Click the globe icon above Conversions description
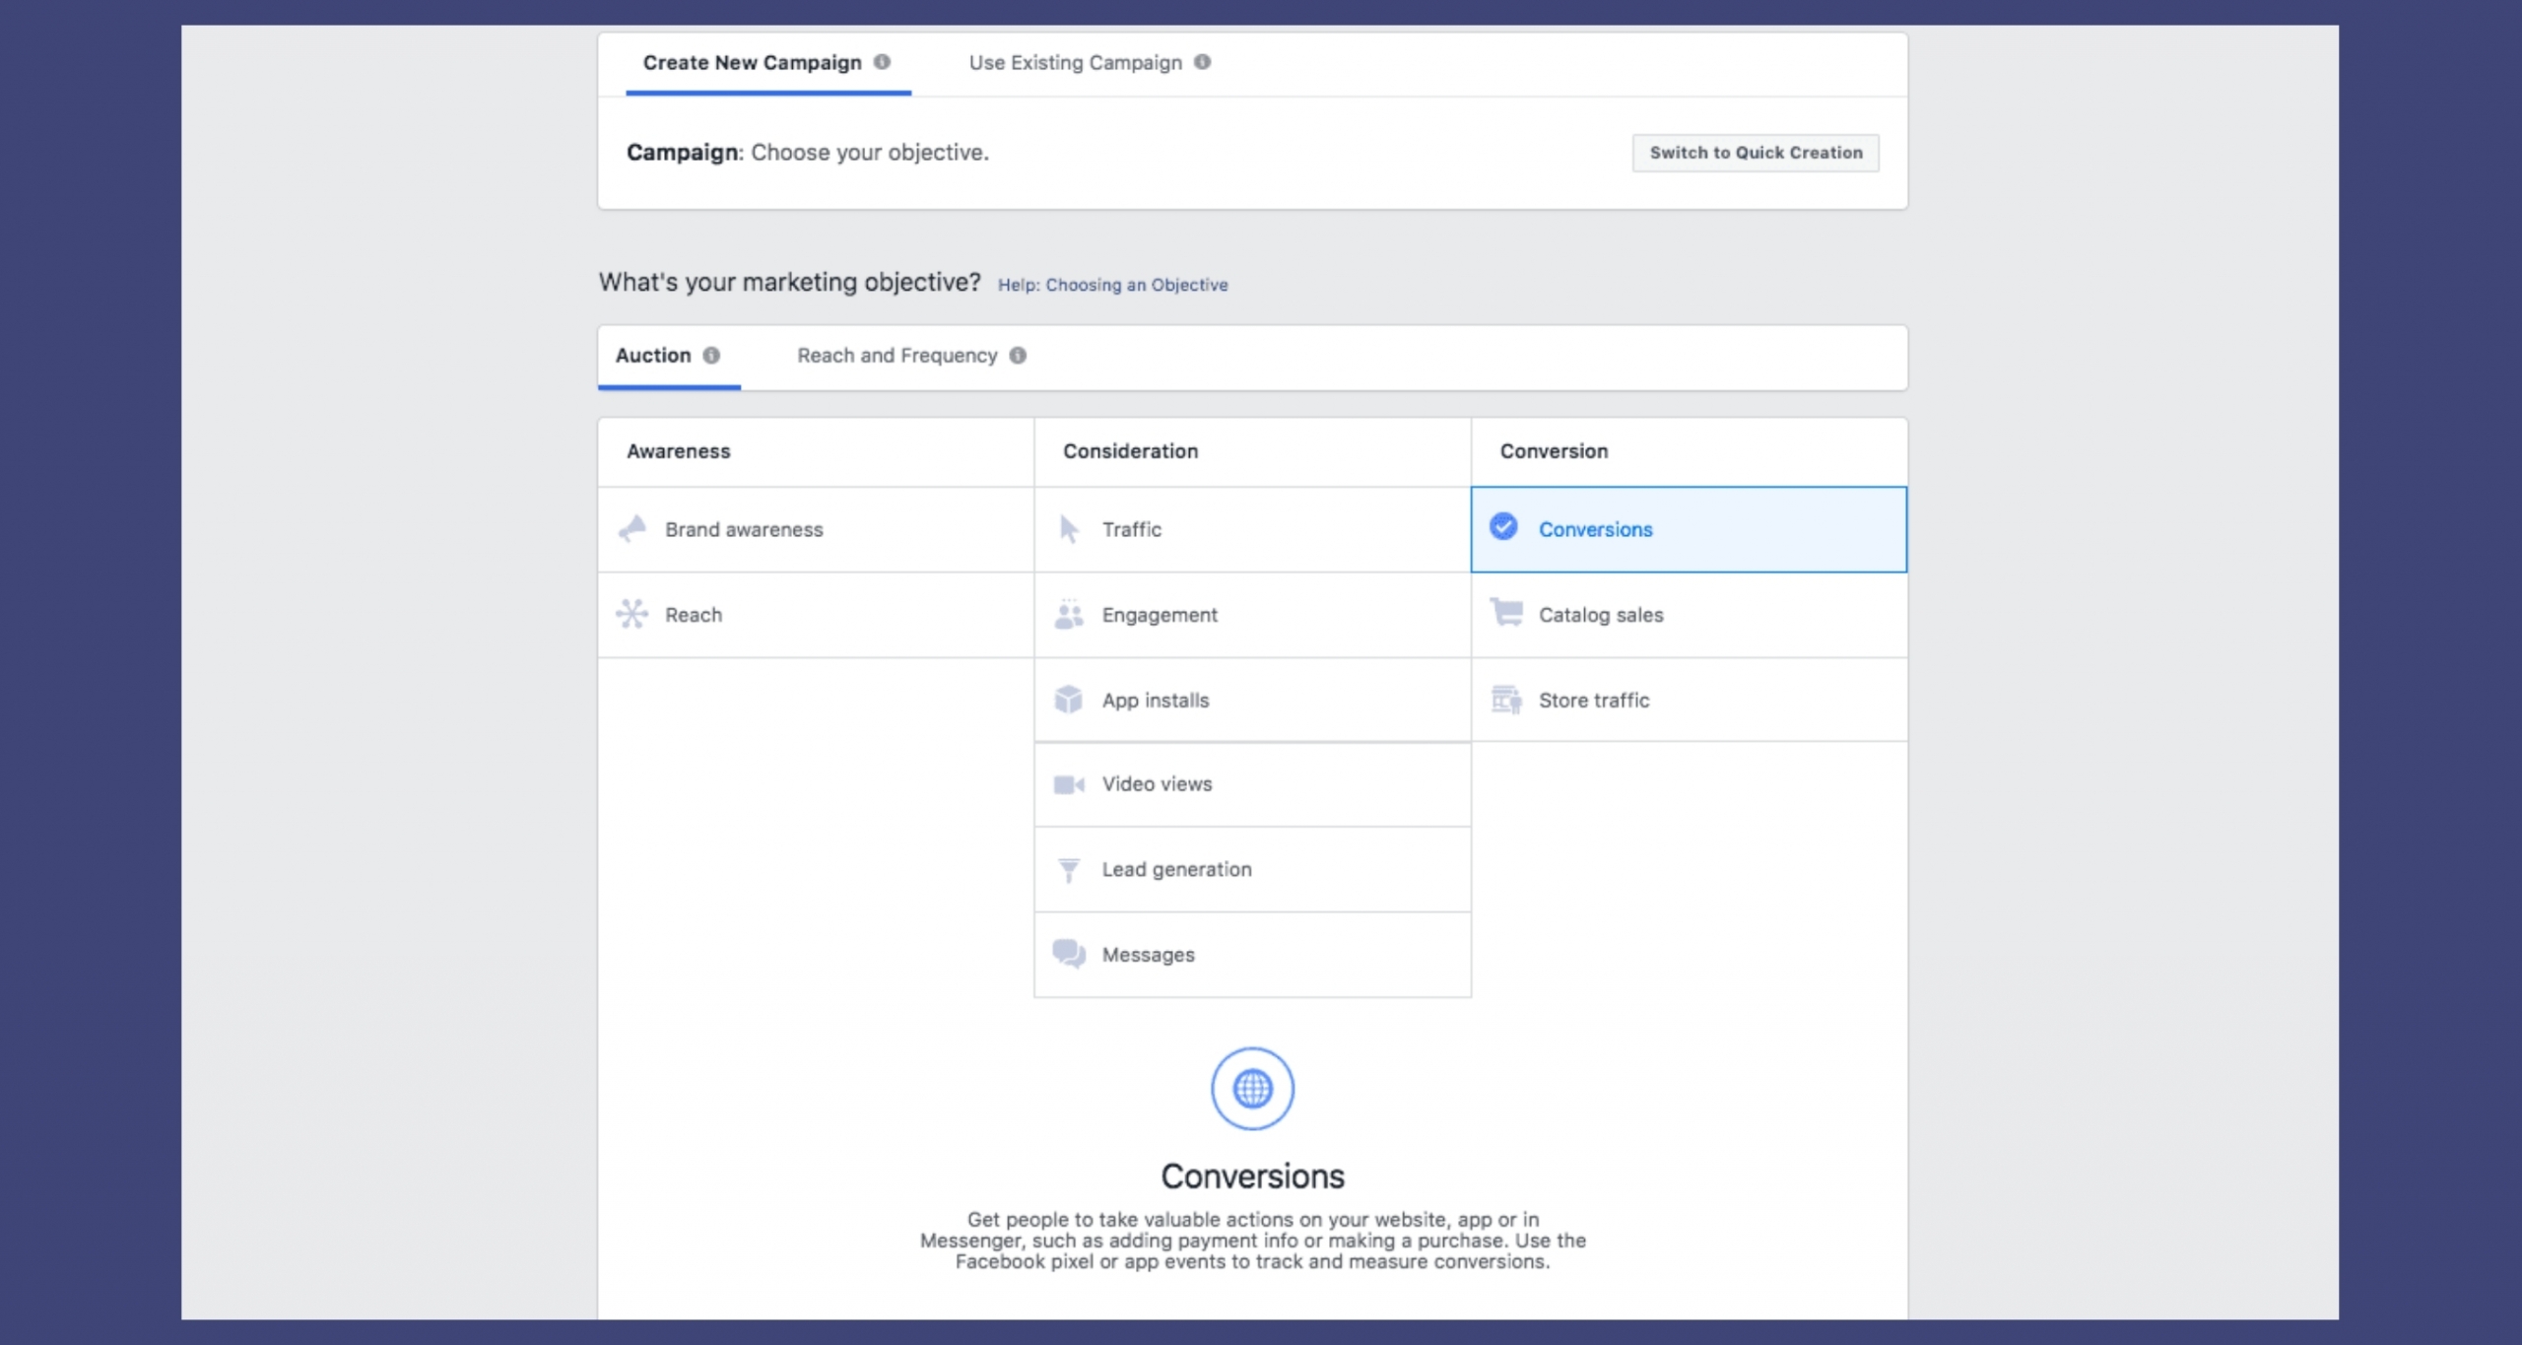 [x=1252, y=1088]
